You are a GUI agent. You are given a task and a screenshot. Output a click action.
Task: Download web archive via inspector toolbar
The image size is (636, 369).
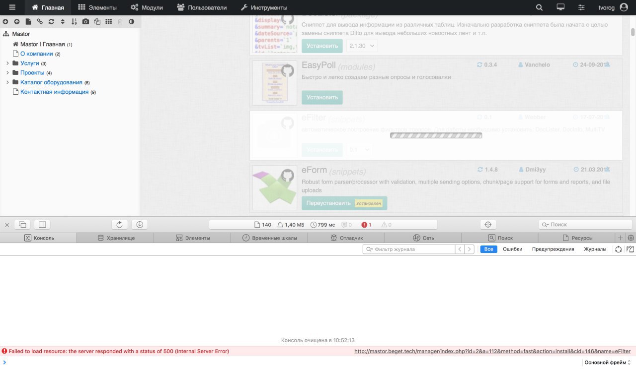pyautogui.click(x=140, y=225)
